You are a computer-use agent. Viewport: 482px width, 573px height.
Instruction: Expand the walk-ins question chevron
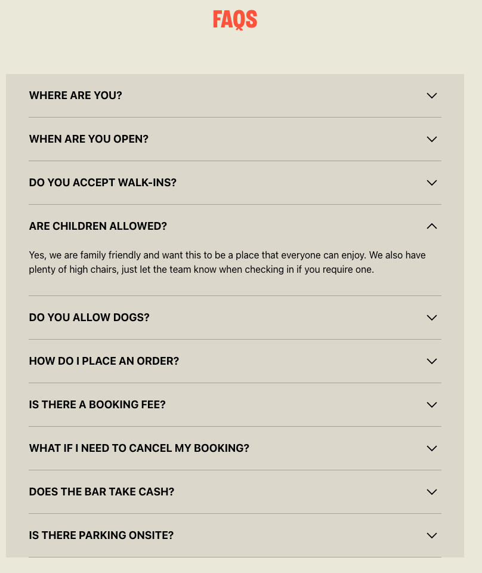click(x=432, y=183)
